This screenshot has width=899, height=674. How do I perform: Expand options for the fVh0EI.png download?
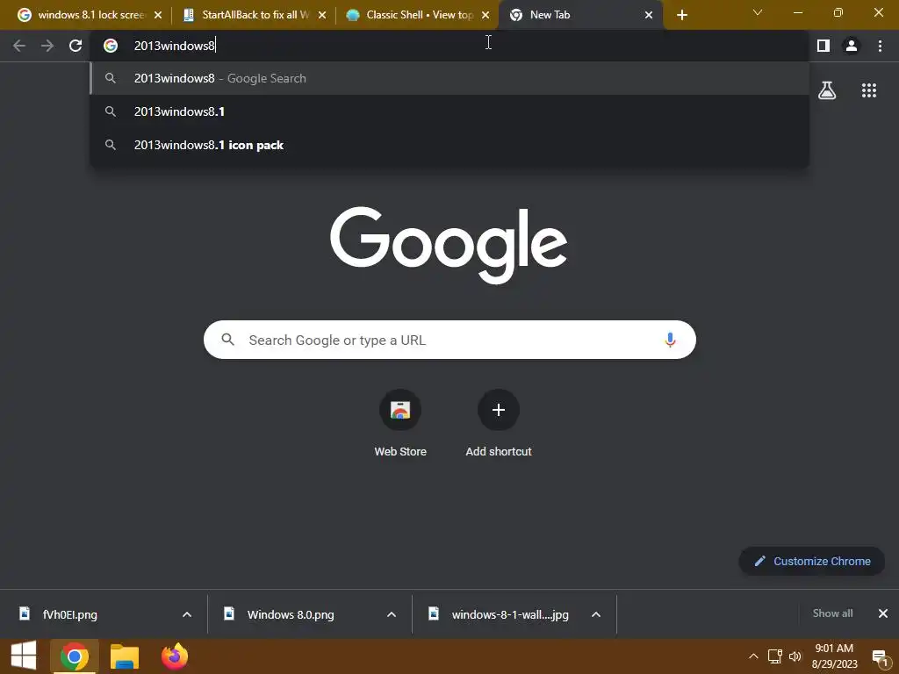point(187,614)
